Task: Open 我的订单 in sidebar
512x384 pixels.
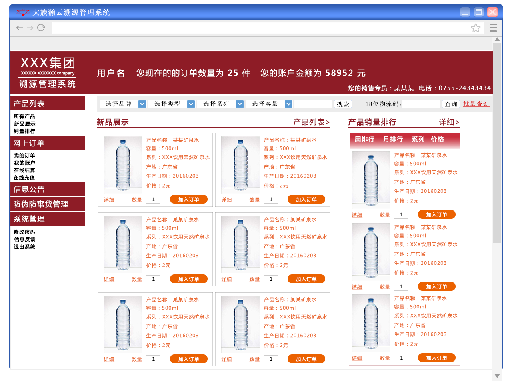Action: tap(24, 156)
